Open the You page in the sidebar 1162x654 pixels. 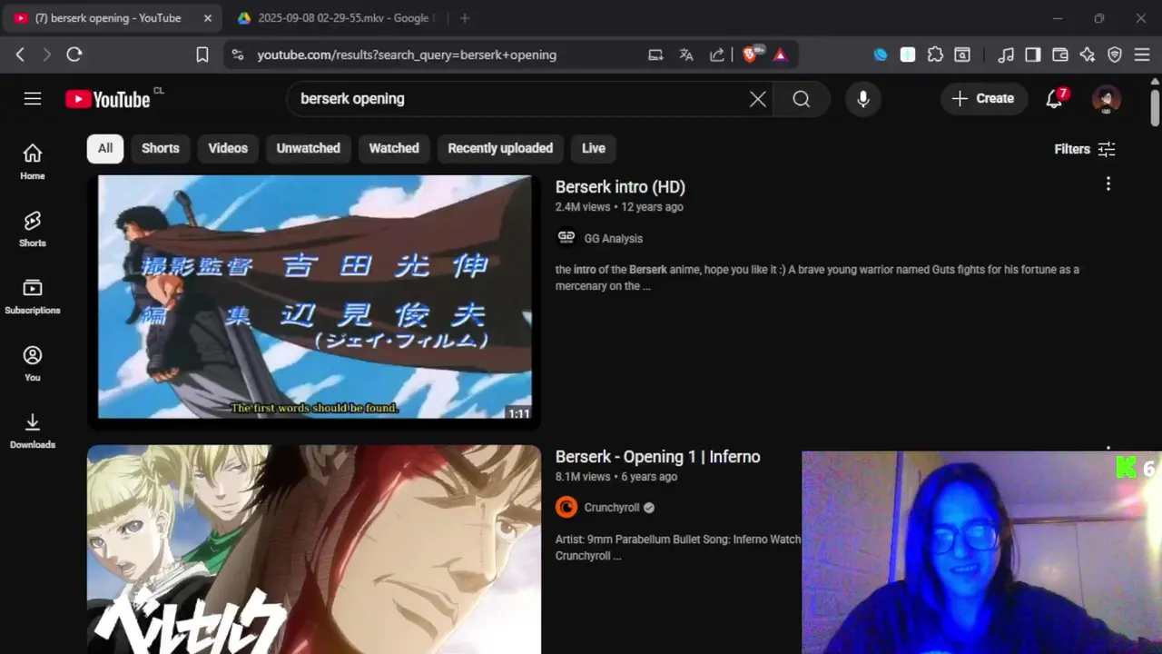coord(33,363)
